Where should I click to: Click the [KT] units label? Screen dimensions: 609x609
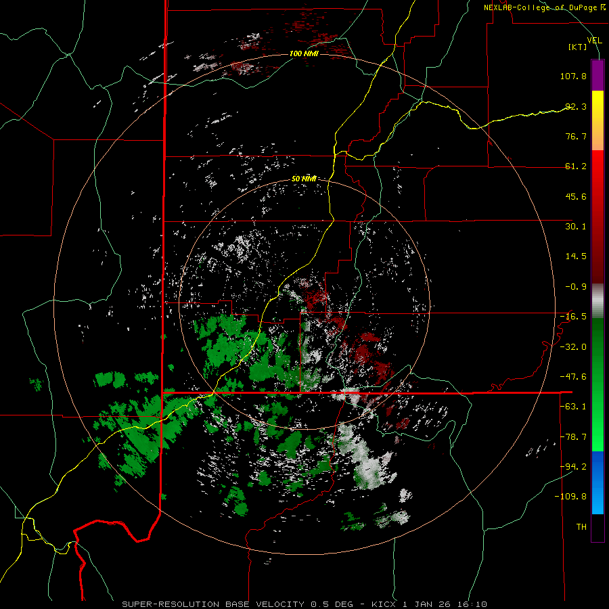(578, 47)
